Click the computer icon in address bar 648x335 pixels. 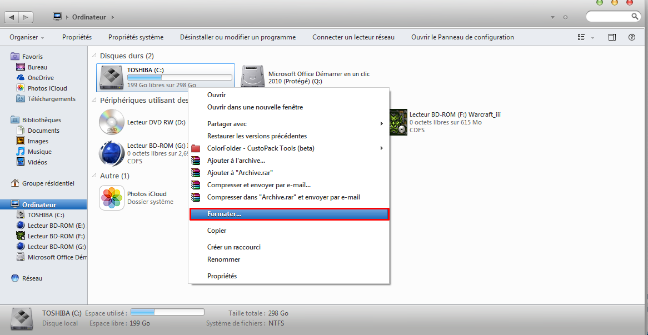57,17
